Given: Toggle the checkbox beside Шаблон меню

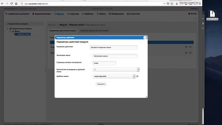Looking at the screenshot, I should (x=91, y=76).
